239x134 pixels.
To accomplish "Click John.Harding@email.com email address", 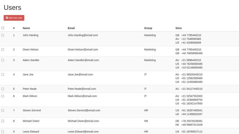I will 83,35.
